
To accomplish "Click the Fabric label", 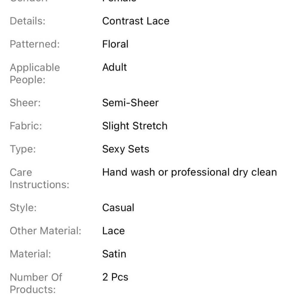I will point(26,126).
